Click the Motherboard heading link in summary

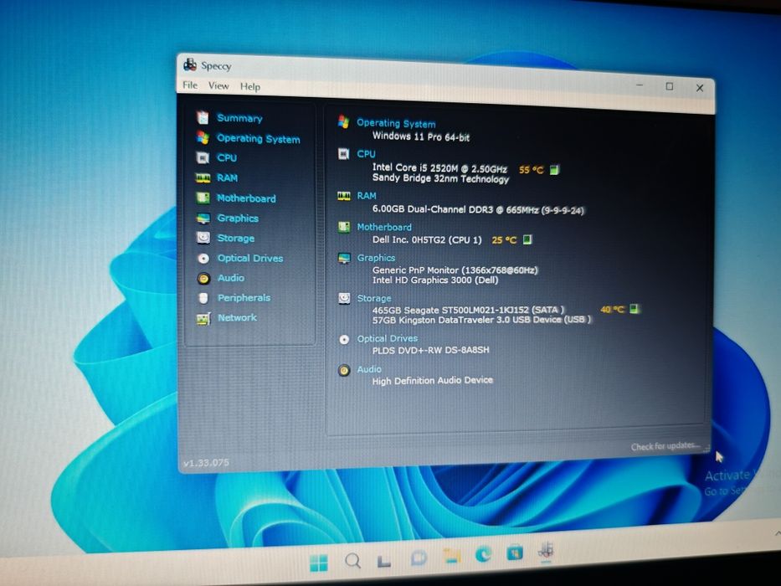pyautogui.click(x=384, y=227)
